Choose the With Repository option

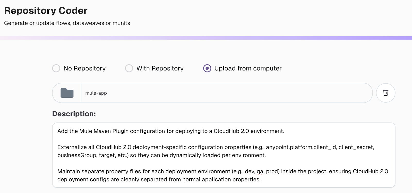click(x=129, y=68)
